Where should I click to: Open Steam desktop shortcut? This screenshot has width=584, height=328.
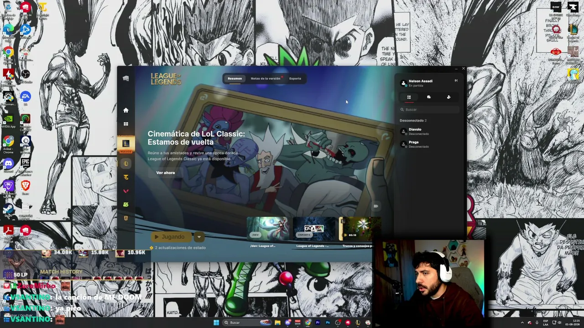click(x=8, y=210)
